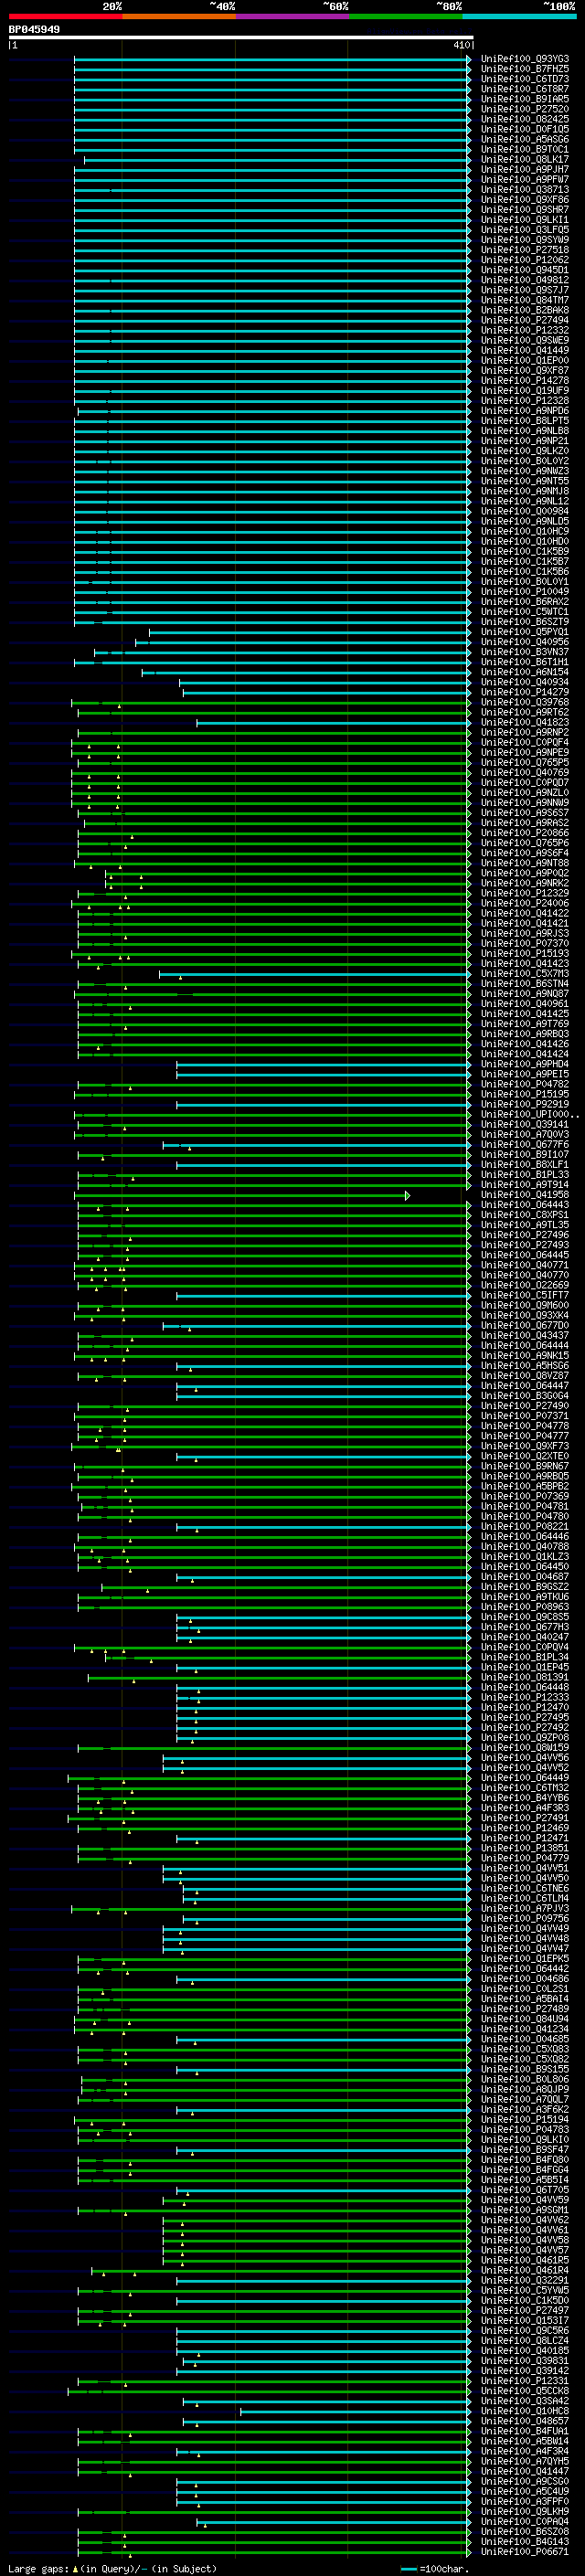Click the green ~80% identity legend bar
This screenshot has width=585, height=2576.
pyautogui.click(x=406, y=16)
